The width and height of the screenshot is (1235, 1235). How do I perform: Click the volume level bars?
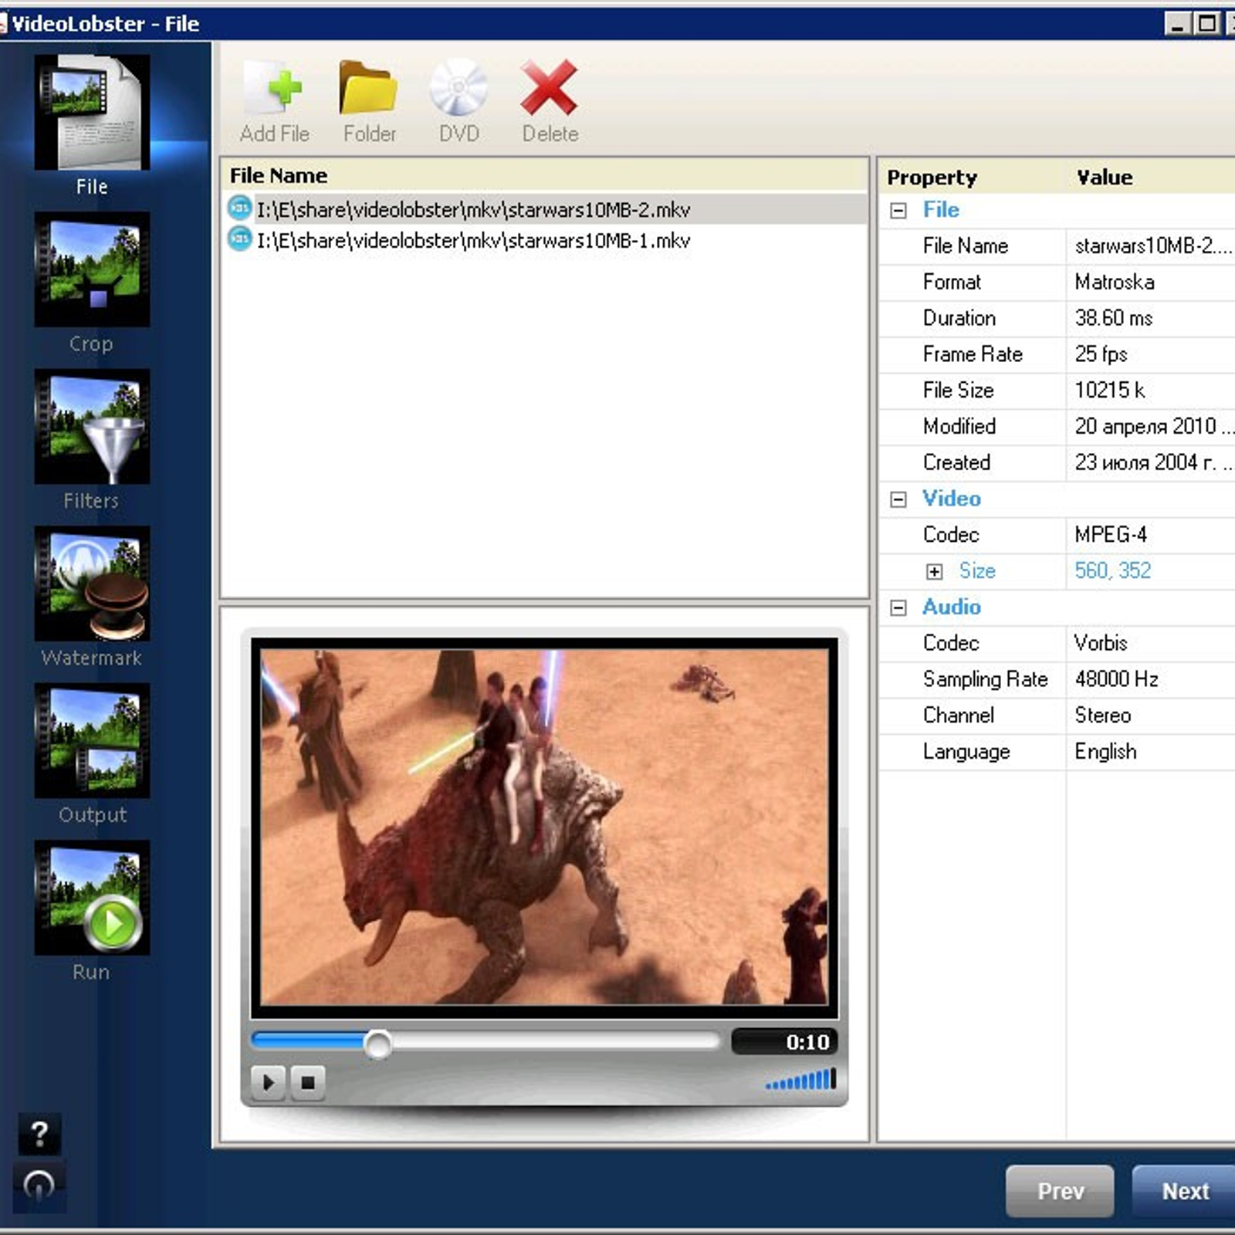point(800,1079)
